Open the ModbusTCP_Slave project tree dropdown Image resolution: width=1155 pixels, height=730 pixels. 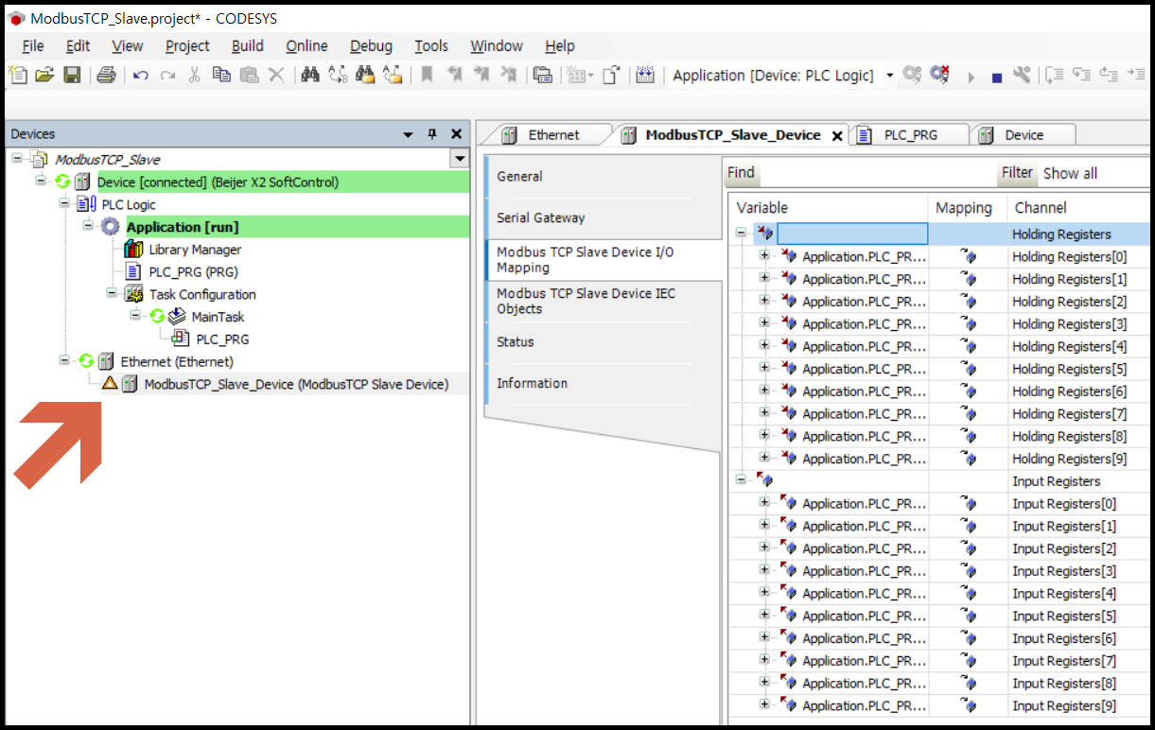coord(460,159)
